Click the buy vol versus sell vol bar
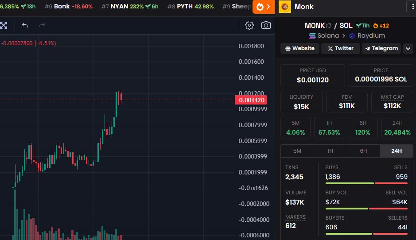This screenshot has height=240, width=416. pyautogui.click(x=366, y=209)
